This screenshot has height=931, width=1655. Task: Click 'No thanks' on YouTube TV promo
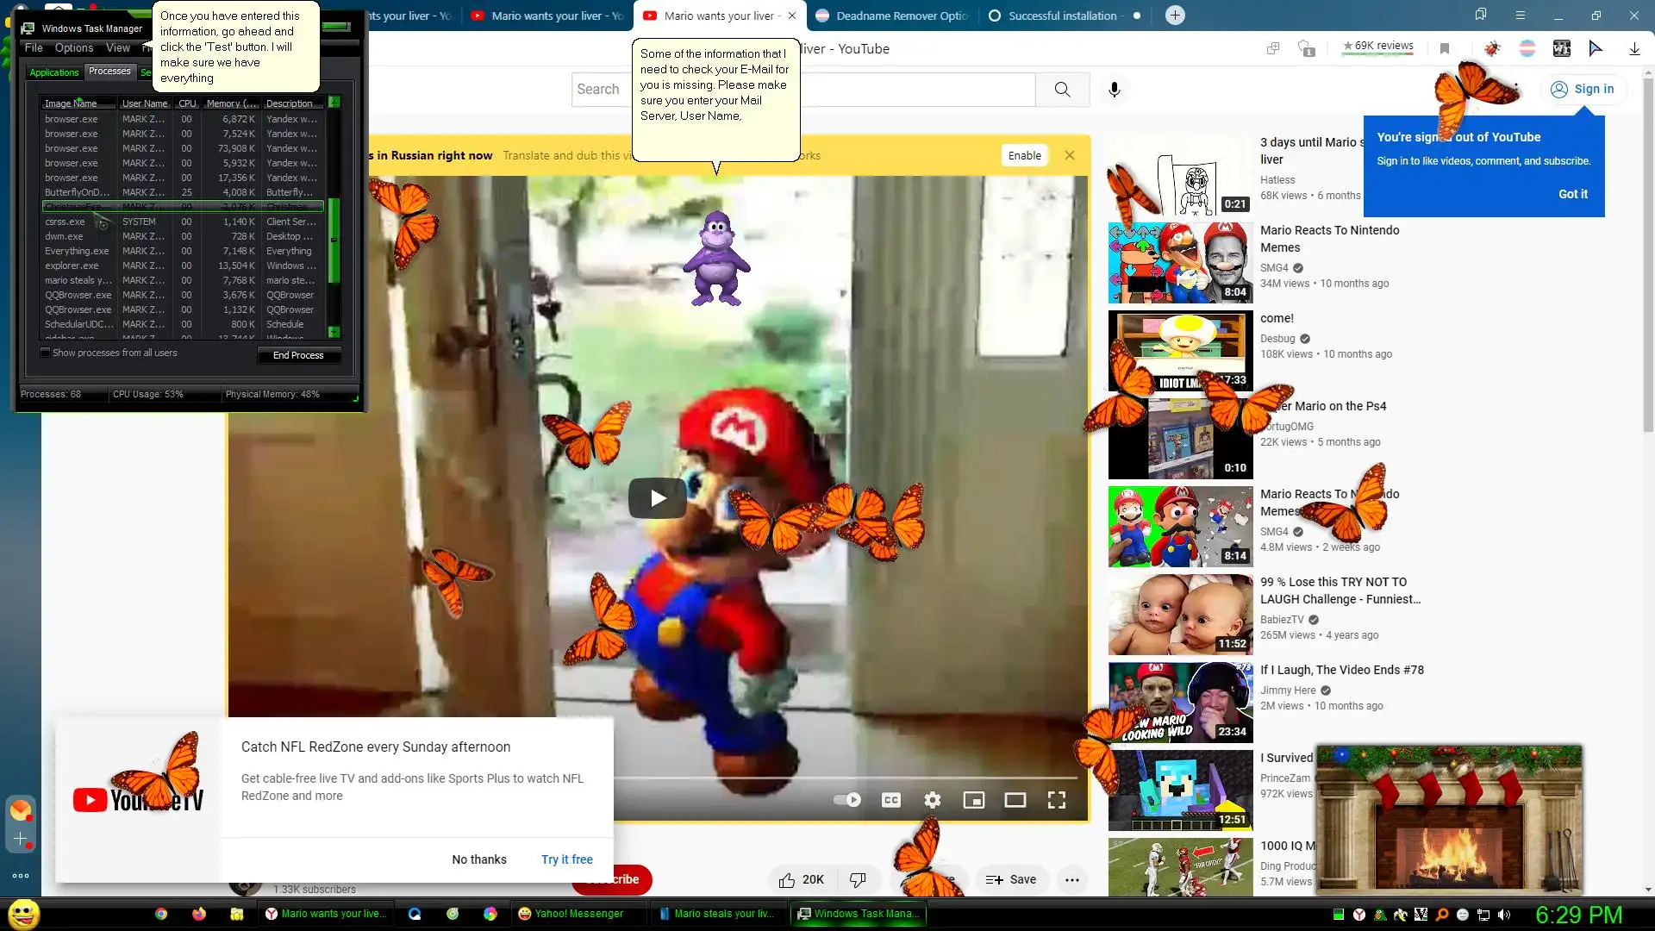pyautogui.click(x=478, y=859)
